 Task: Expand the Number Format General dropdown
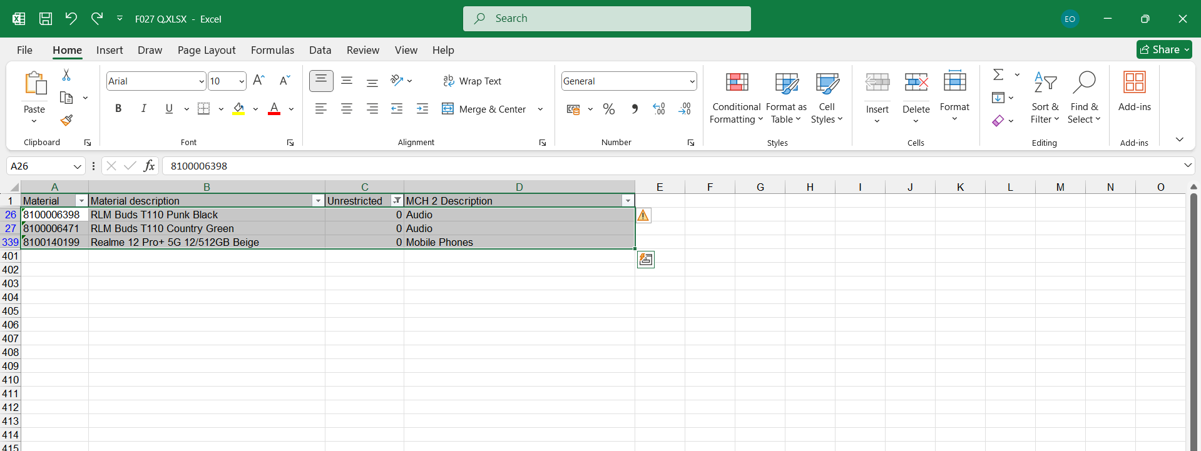pos(692,81)
